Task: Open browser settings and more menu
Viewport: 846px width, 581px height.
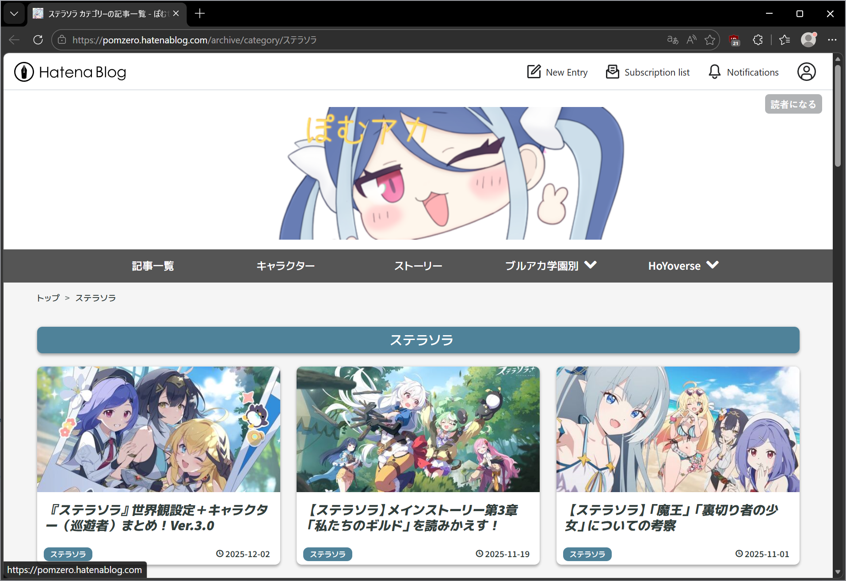Action: click(832, 40)
